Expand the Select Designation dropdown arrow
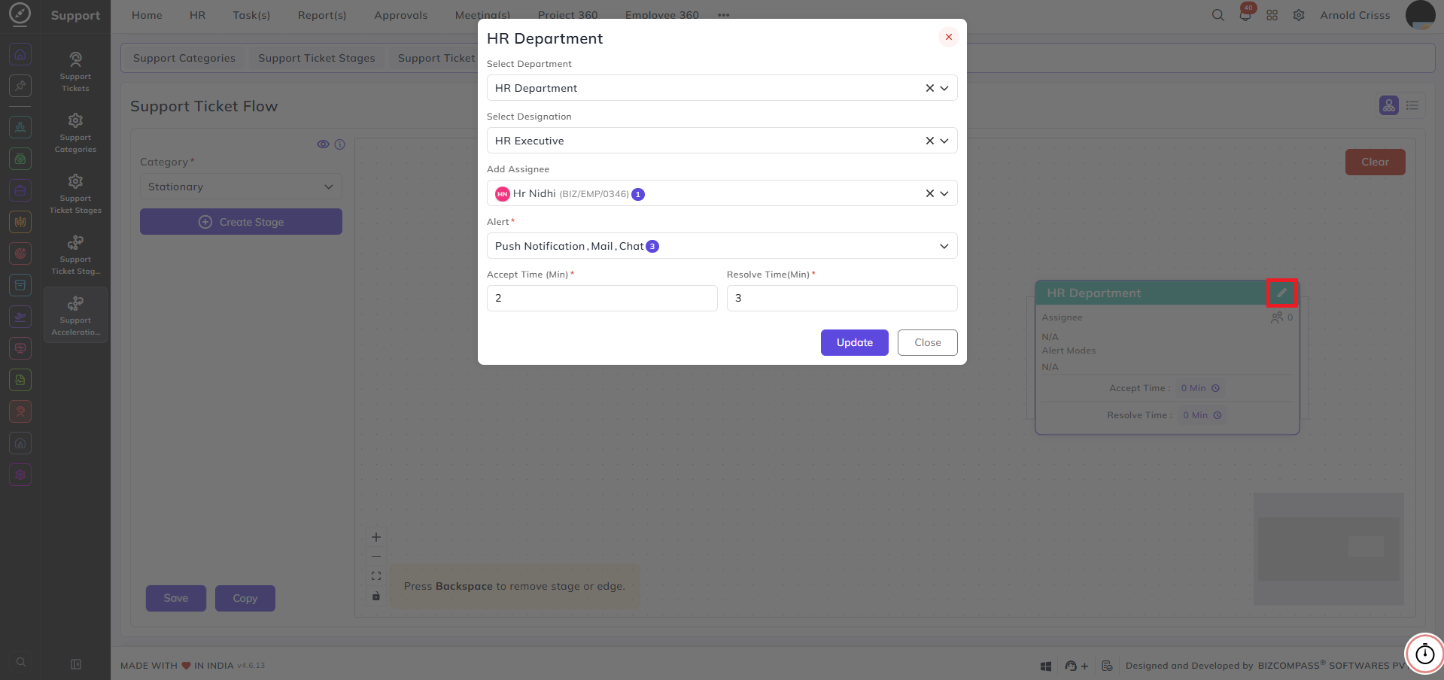This screenshot has width=1444, height=680. tap(944, 141)
